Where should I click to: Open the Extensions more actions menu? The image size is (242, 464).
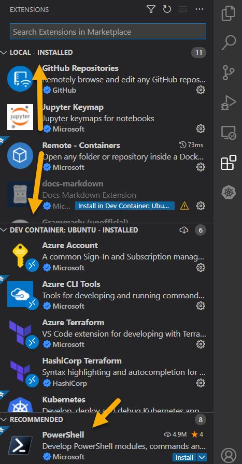coord(200,9)
